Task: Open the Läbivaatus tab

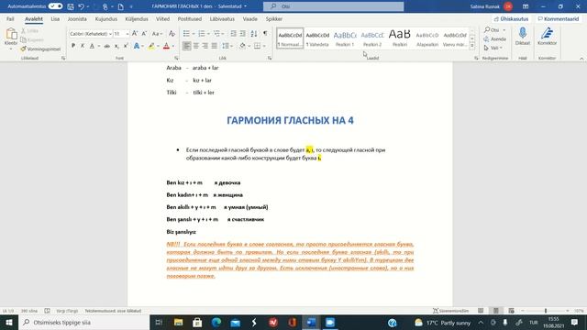Action: 222,18
